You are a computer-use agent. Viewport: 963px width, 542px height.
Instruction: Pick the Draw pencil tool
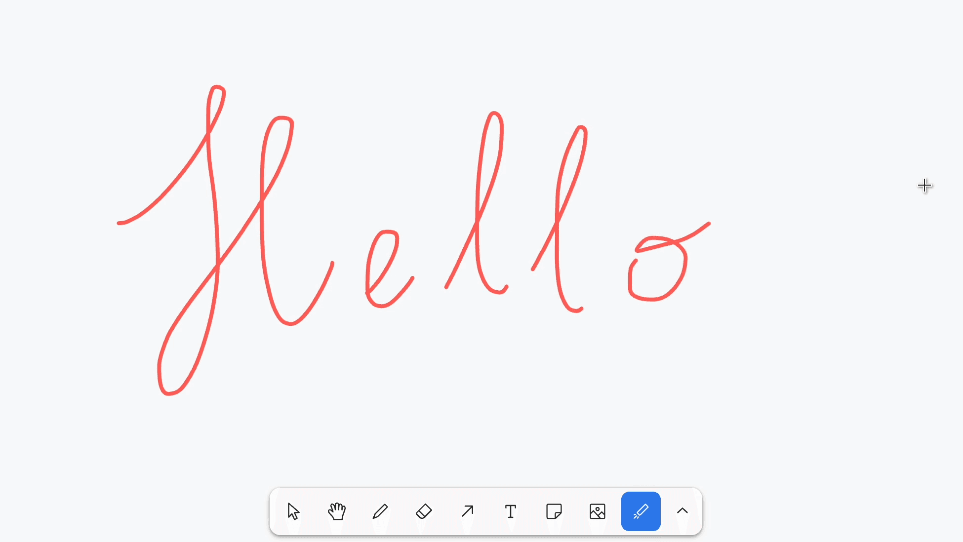point(380,511)
